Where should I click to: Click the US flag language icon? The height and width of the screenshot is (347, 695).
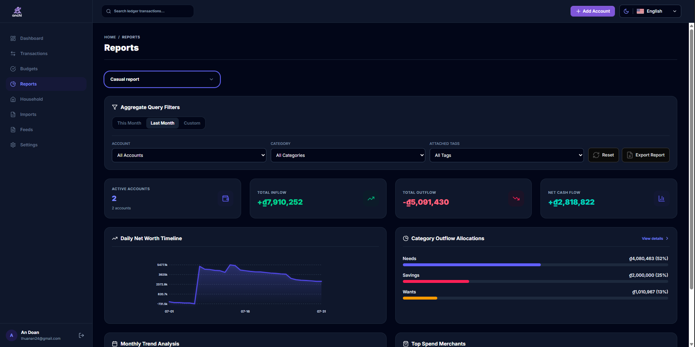point(640,11)
